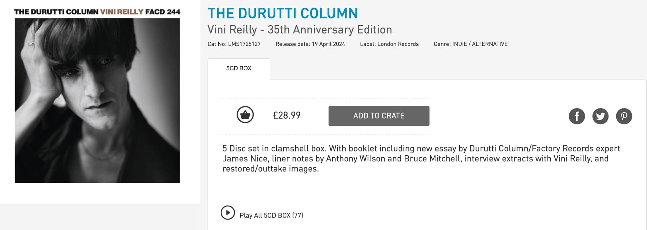Screen dimensions: 647x230
Task: Play all 5CD BOX tracks circle icon
Action: (228, 213)
